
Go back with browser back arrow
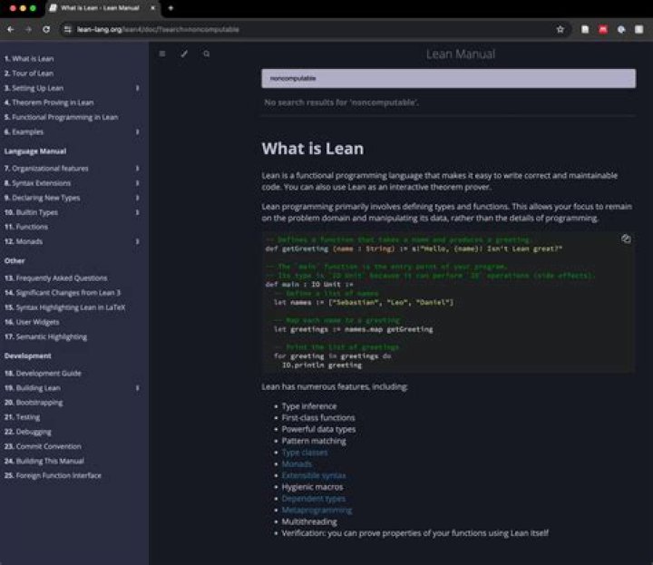tap(10, 30)
